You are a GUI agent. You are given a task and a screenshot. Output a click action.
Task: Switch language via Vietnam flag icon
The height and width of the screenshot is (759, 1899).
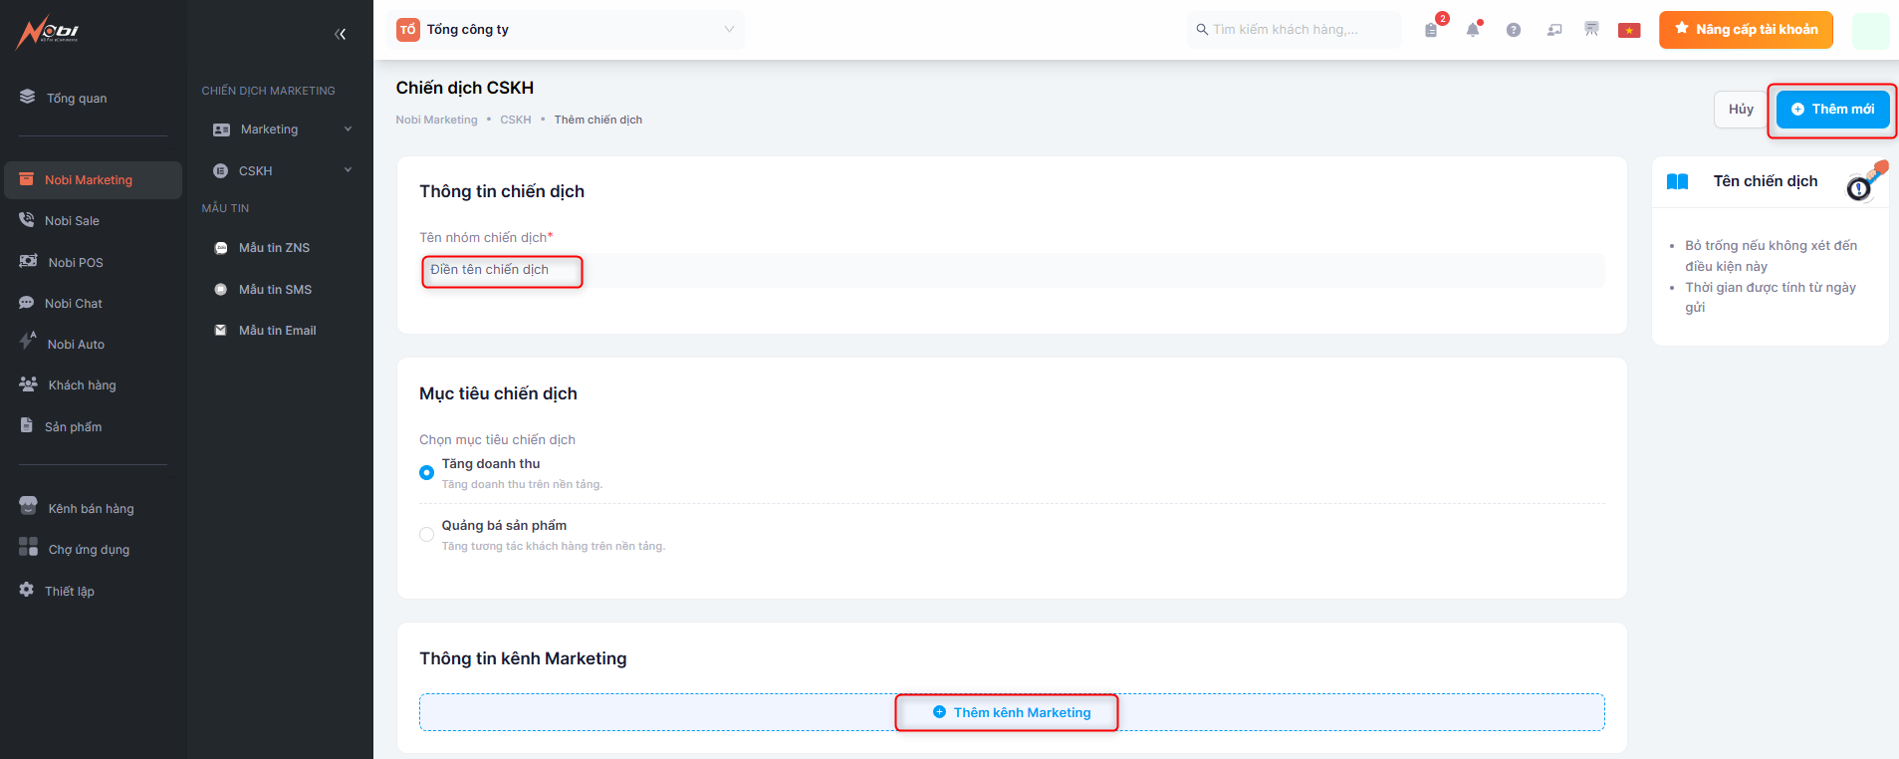tap(1629, 30)
